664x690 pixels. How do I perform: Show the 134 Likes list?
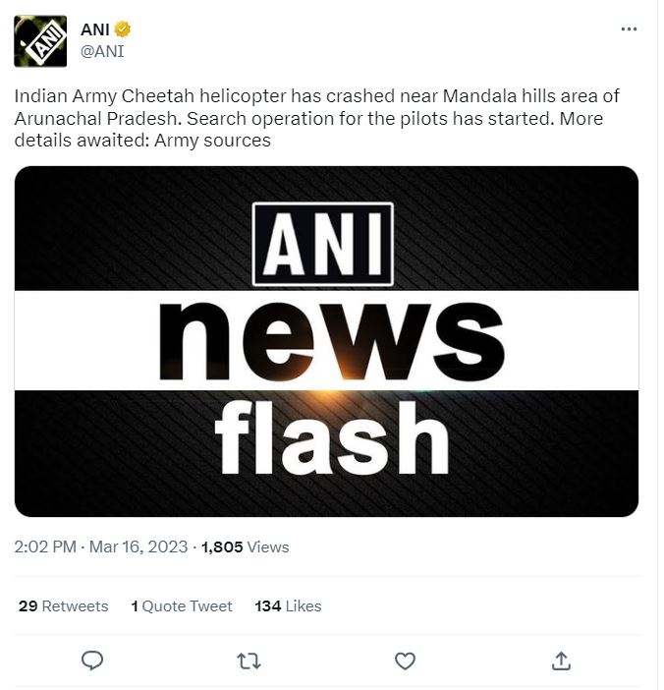pyautogui.click(x=288, y=606)
